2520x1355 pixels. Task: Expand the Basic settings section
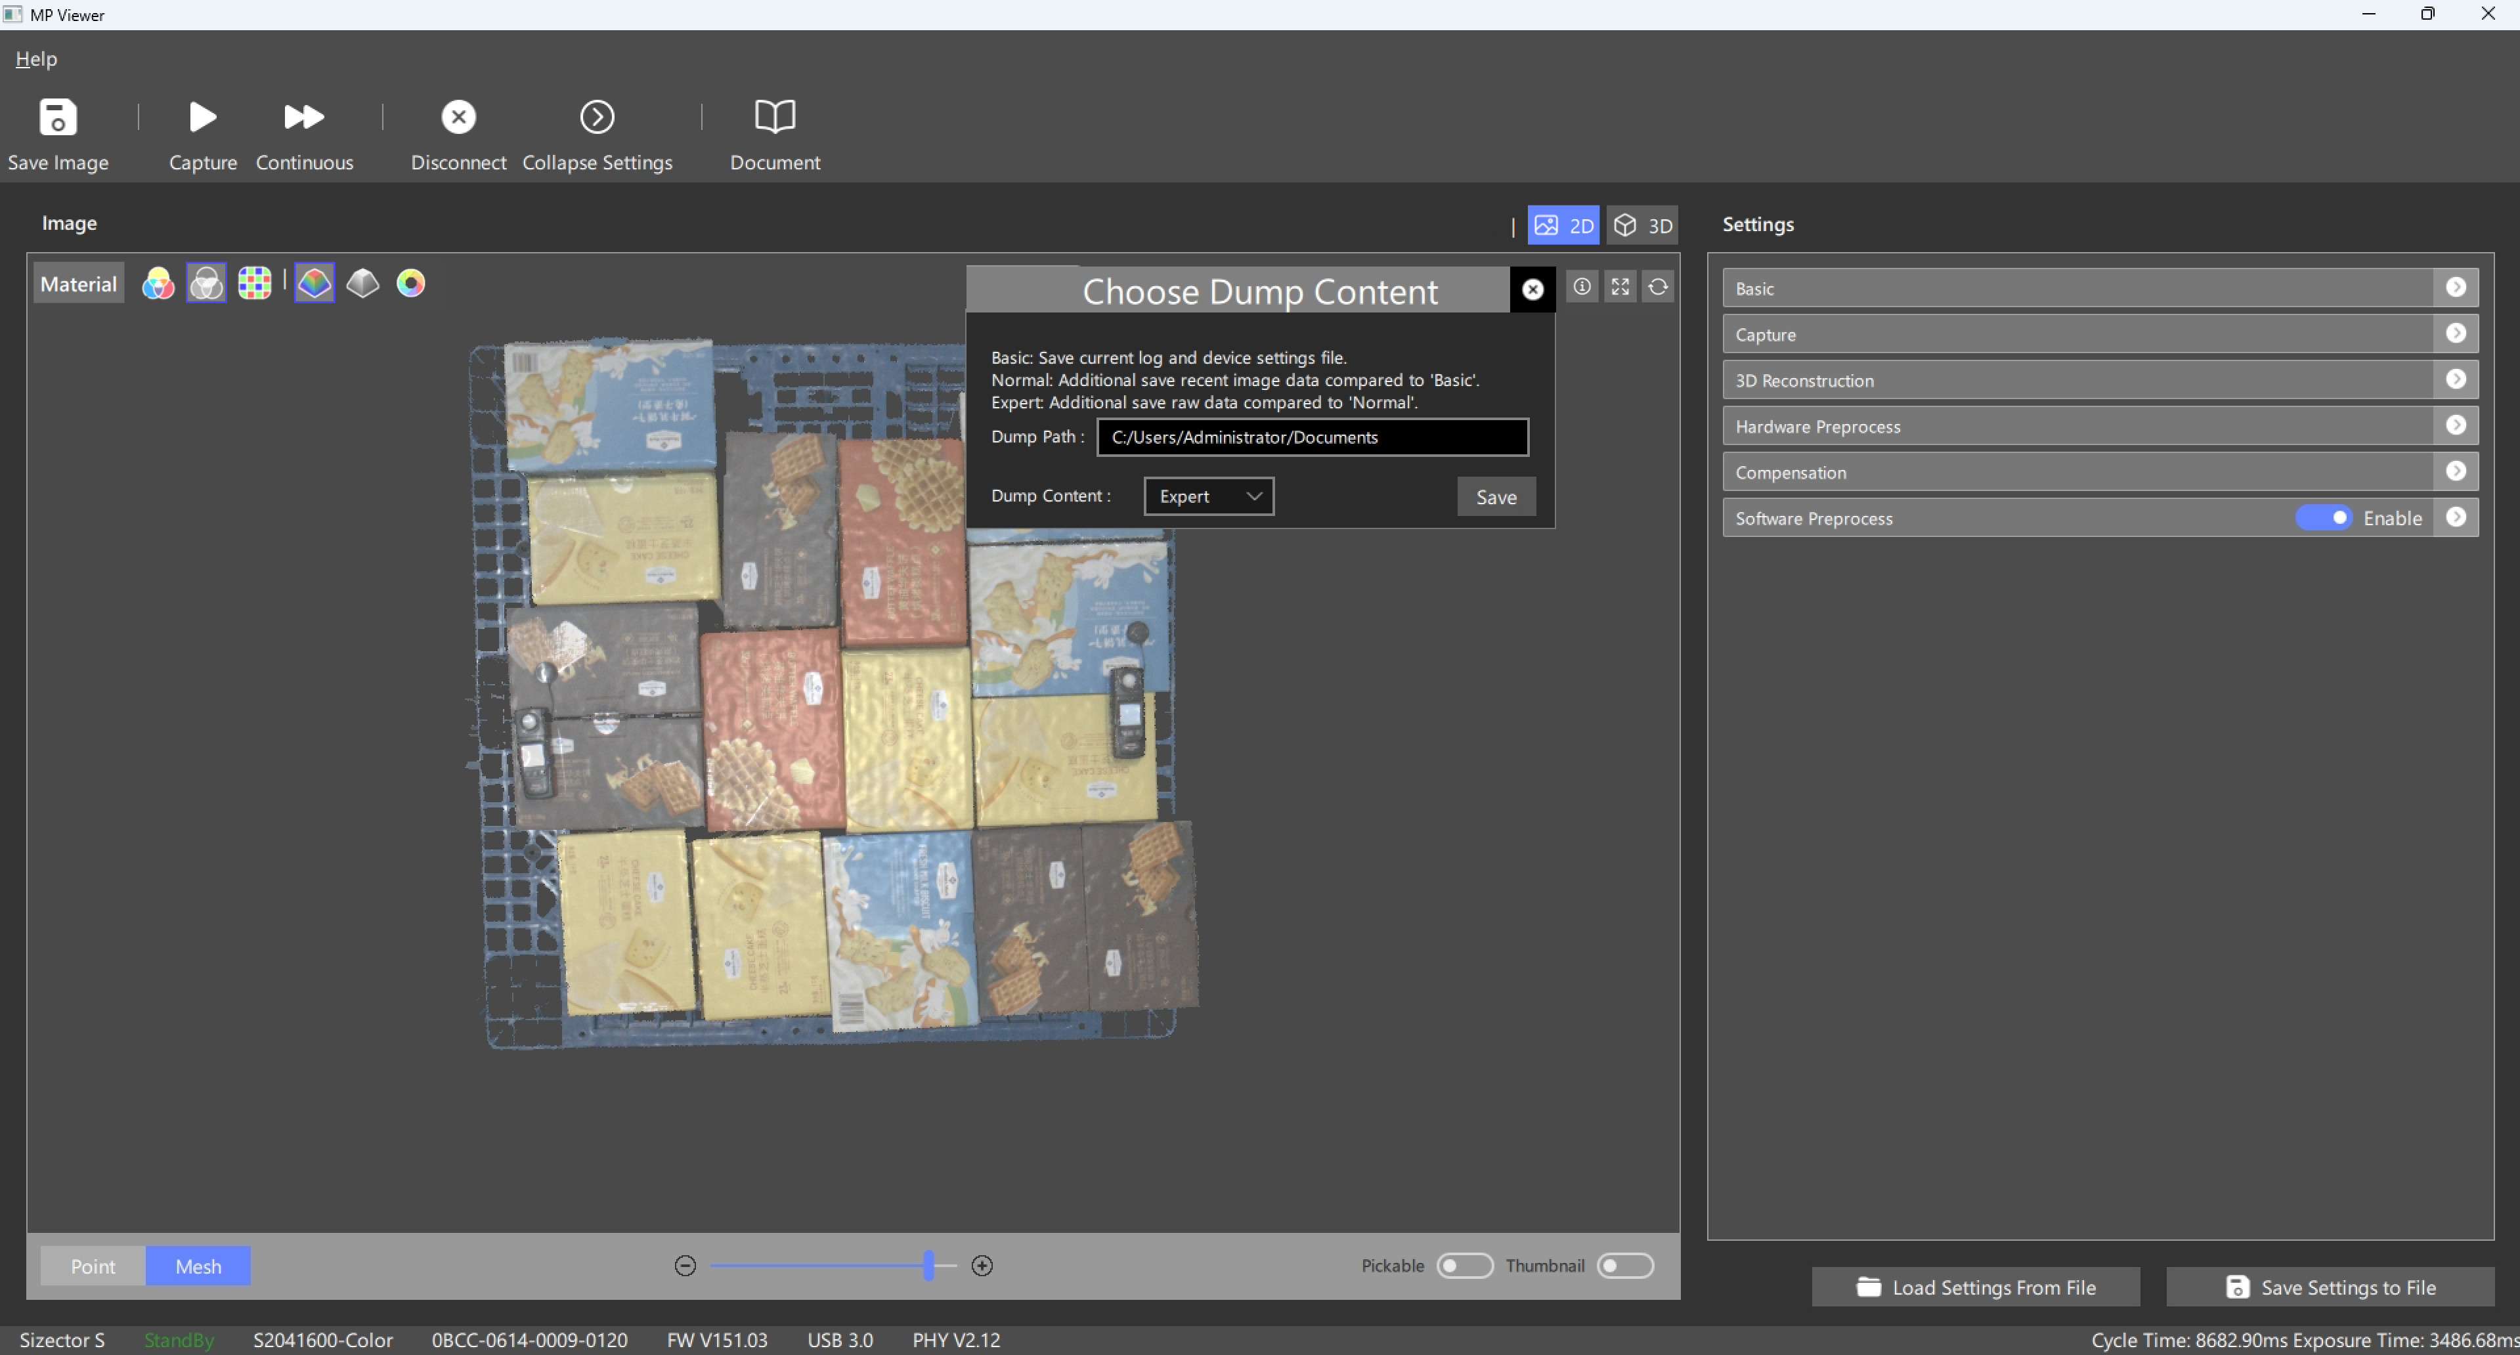[x=2456, y=288]
